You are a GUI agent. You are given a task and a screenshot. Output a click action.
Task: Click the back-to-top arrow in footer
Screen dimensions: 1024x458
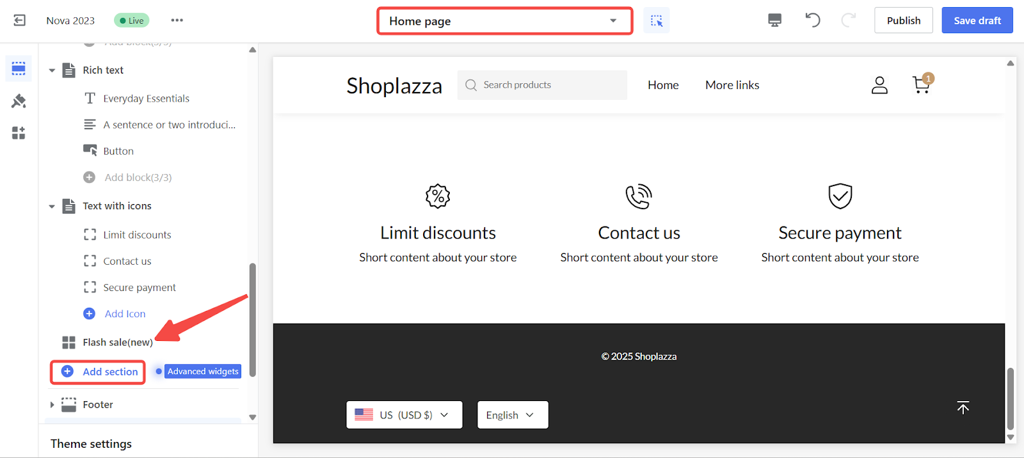963,408
